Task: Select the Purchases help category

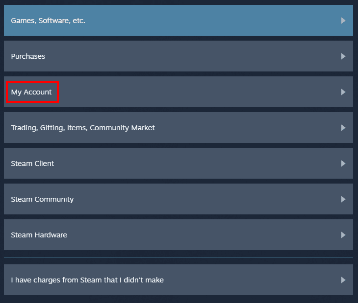Action: click(28, 56)
